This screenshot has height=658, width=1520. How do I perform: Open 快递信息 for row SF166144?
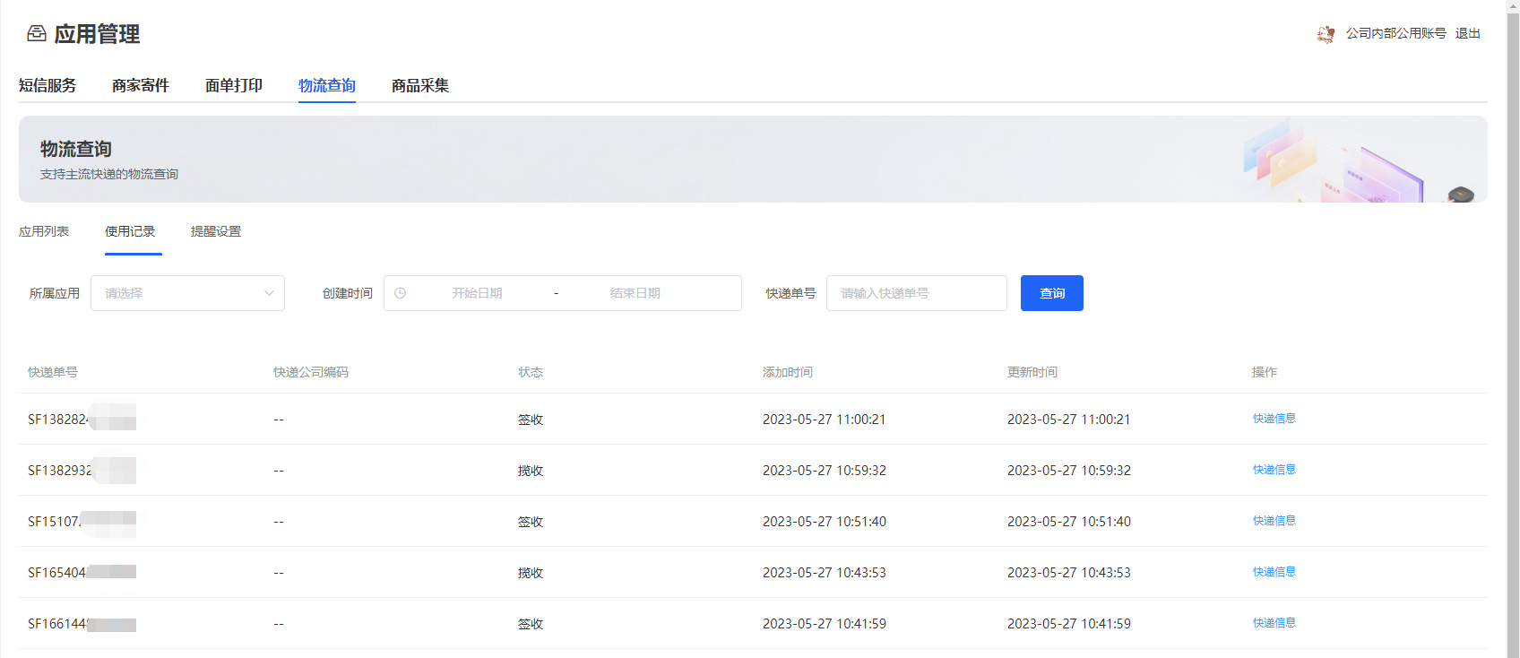(1274, 623)
